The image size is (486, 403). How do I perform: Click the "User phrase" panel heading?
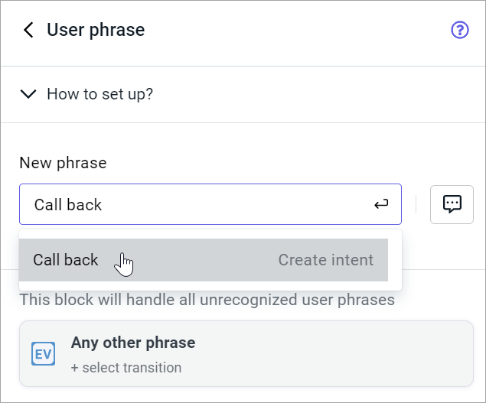tap(96, 31)
